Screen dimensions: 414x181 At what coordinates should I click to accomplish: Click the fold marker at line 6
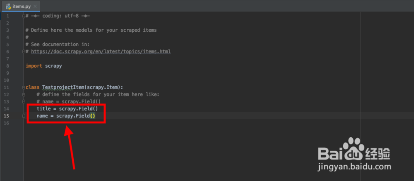pyautogui.click(x=24, y=52)
